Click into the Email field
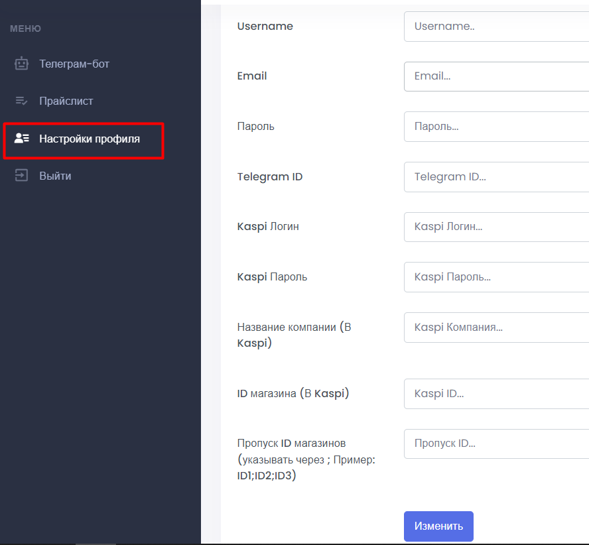 coord(497,76)
